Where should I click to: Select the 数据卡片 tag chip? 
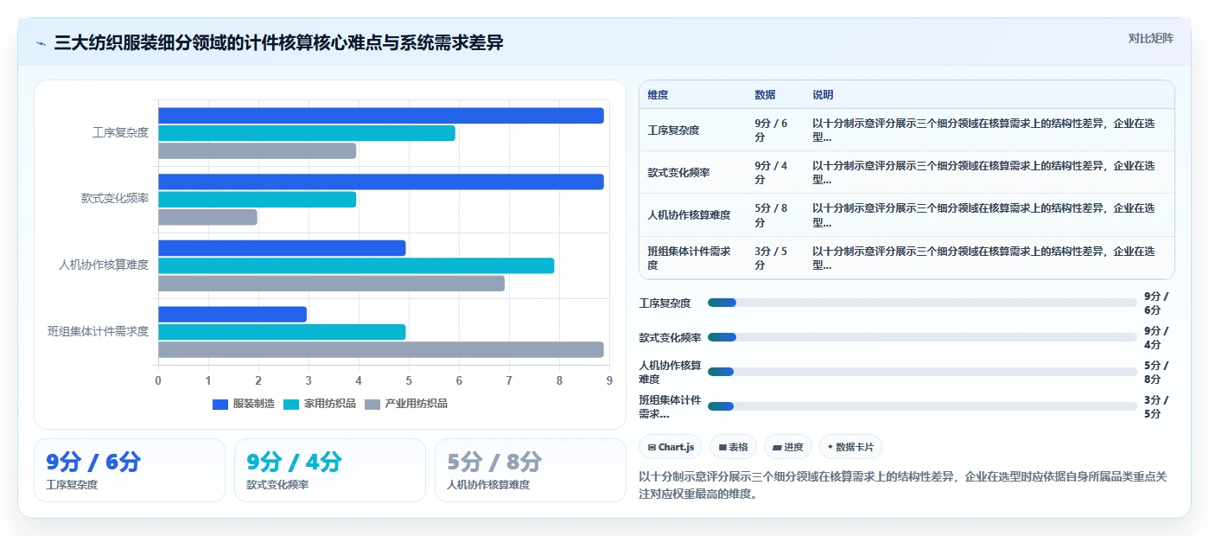pos(850,447)
